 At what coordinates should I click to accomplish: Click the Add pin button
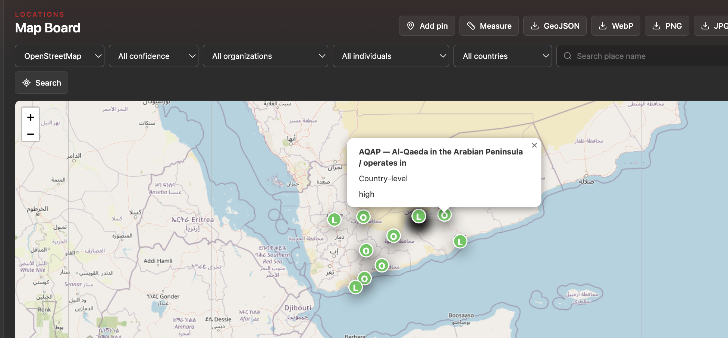click(x=427, y=26)
